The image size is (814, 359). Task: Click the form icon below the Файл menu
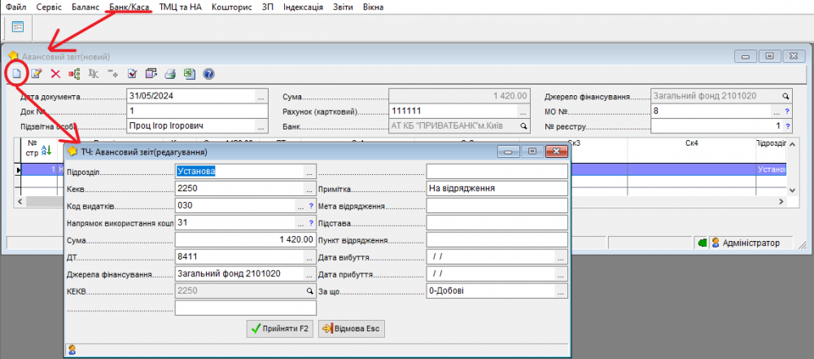tap(17, 27)
